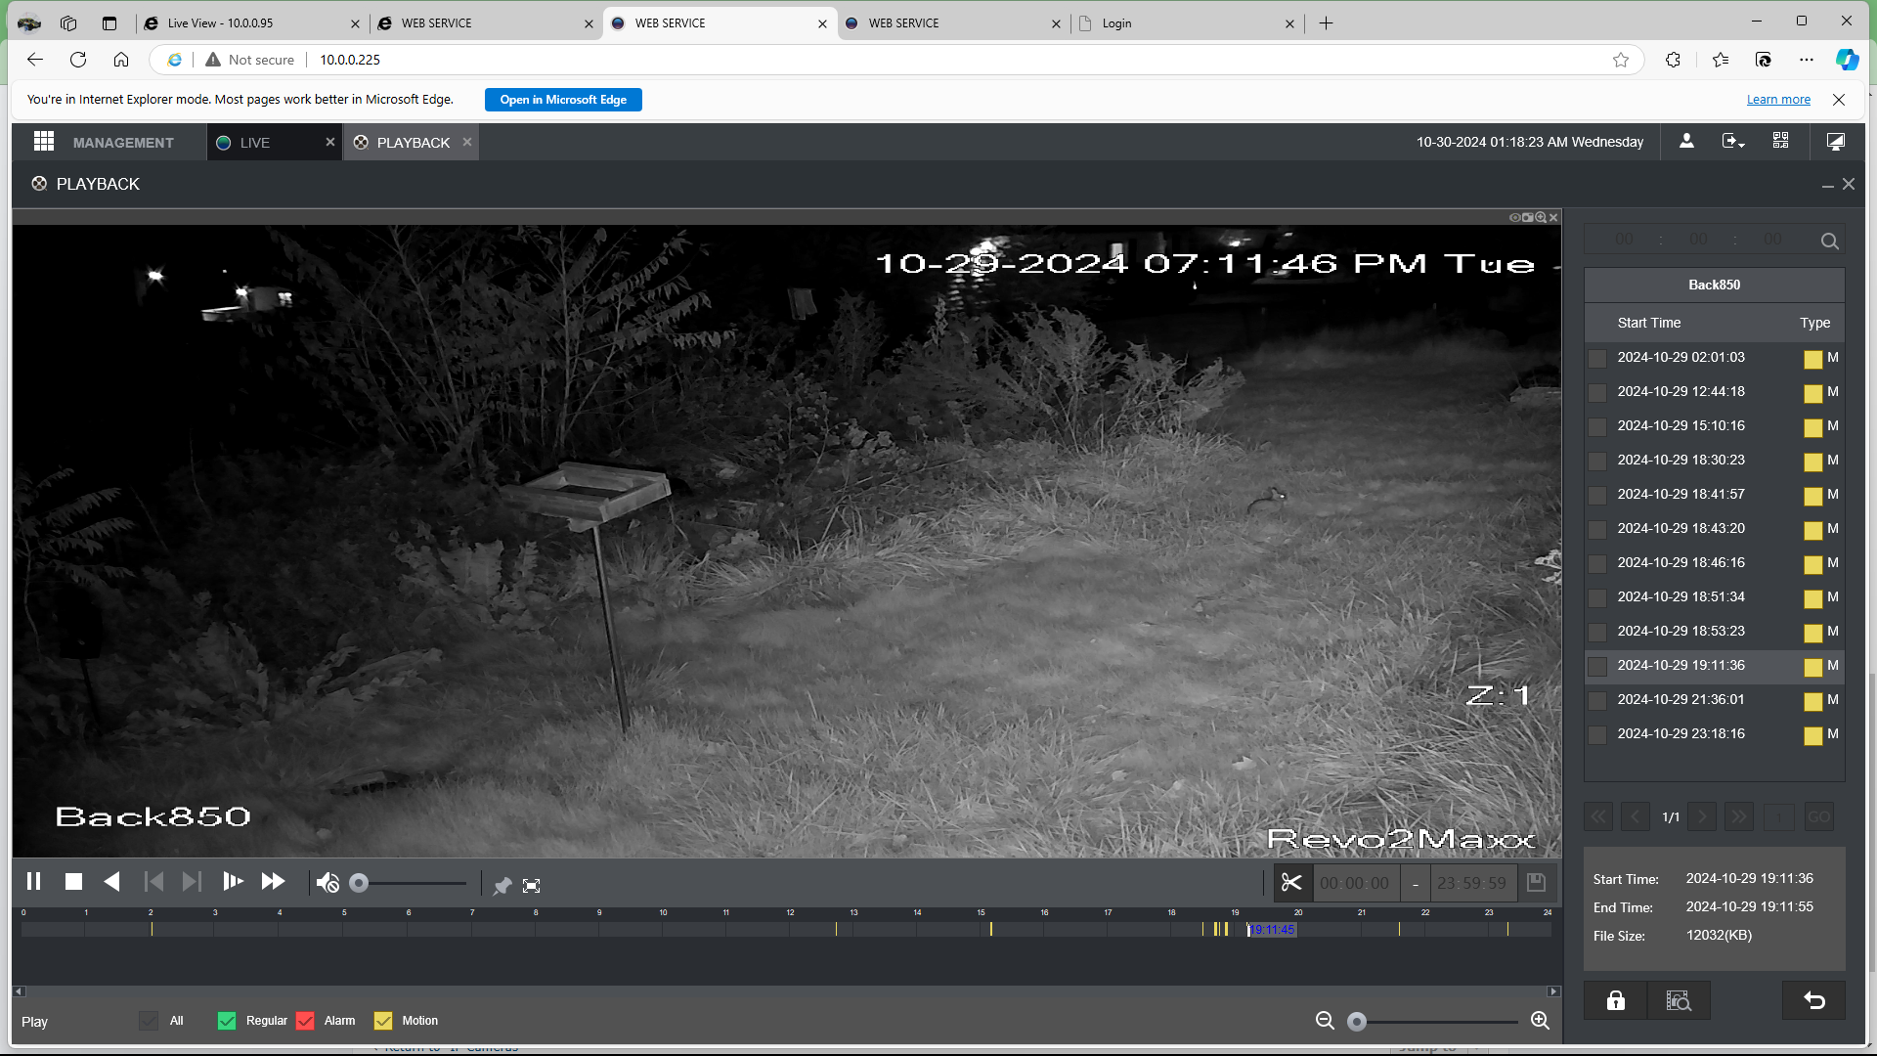
Task: Check the 2024-10-29 18:30:23 recording
Action: (1597, 462)
